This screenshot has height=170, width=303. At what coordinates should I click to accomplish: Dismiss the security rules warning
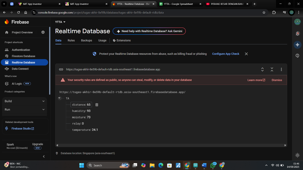(277, 80)
